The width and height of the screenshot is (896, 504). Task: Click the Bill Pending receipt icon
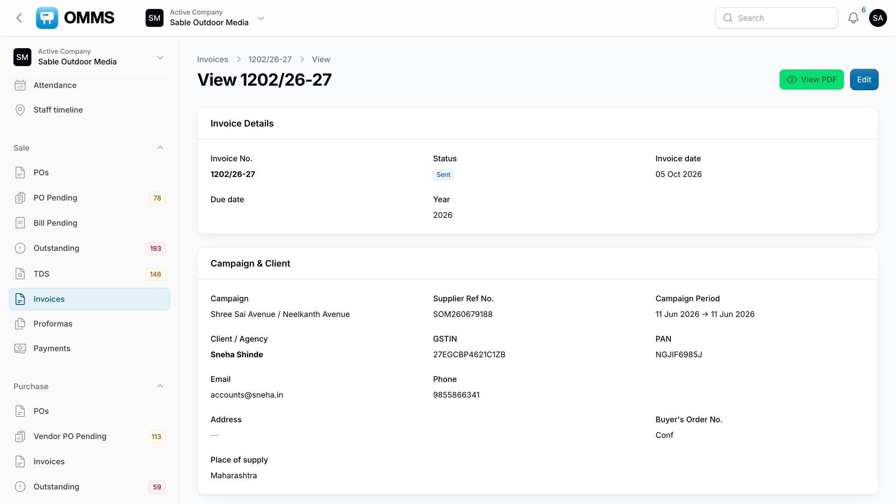point(20,223)
